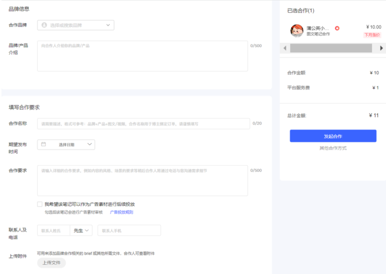Focus the 品牌/产品介绍 text area

[142, 56]
